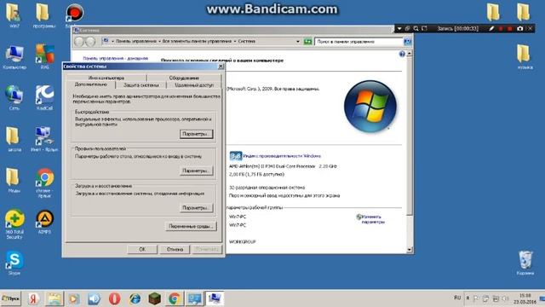Launch the AIMP3 player shortcut

(x=45, y=222)
